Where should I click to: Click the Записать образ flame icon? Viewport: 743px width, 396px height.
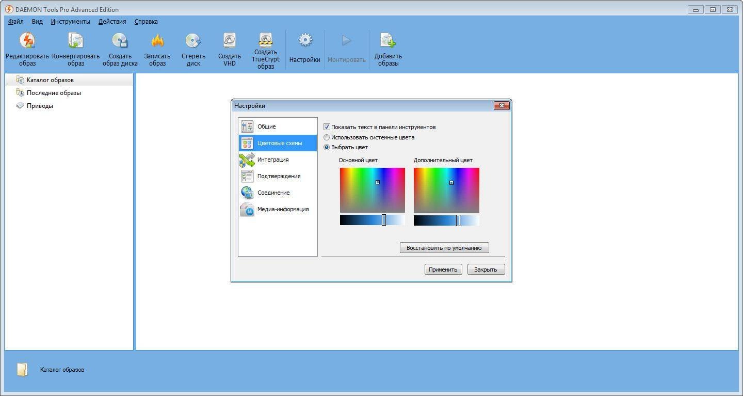tap(157, 40)
